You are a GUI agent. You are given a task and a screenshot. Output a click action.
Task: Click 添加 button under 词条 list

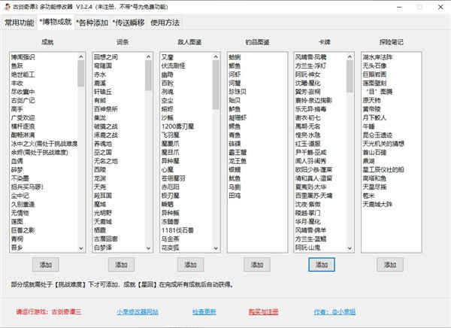point(121,265)
